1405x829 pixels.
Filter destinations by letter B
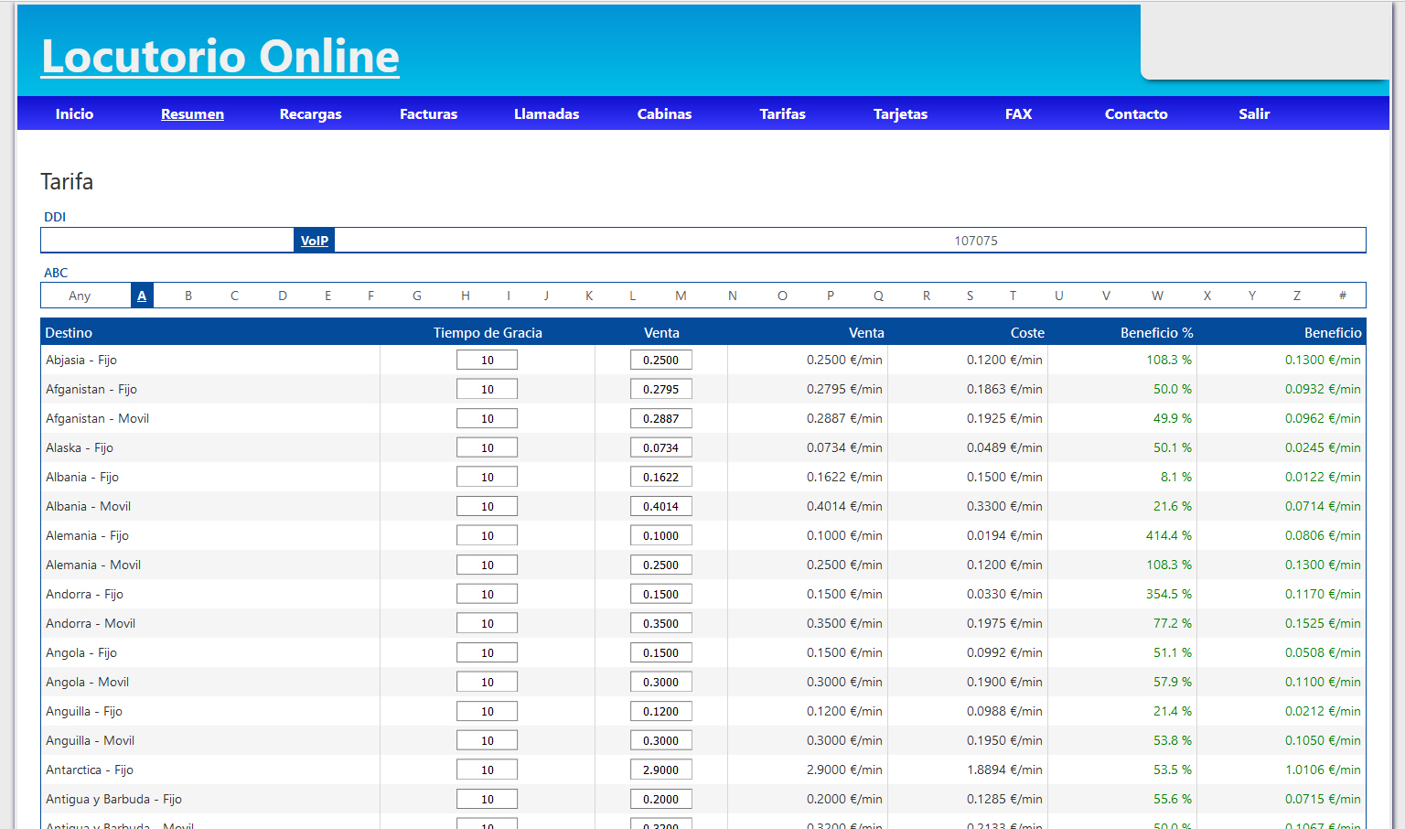point(188,296)
